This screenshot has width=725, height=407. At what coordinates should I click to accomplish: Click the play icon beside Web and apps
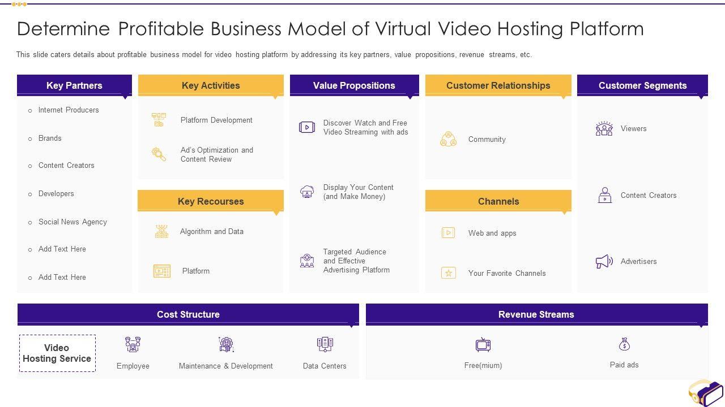448,232
